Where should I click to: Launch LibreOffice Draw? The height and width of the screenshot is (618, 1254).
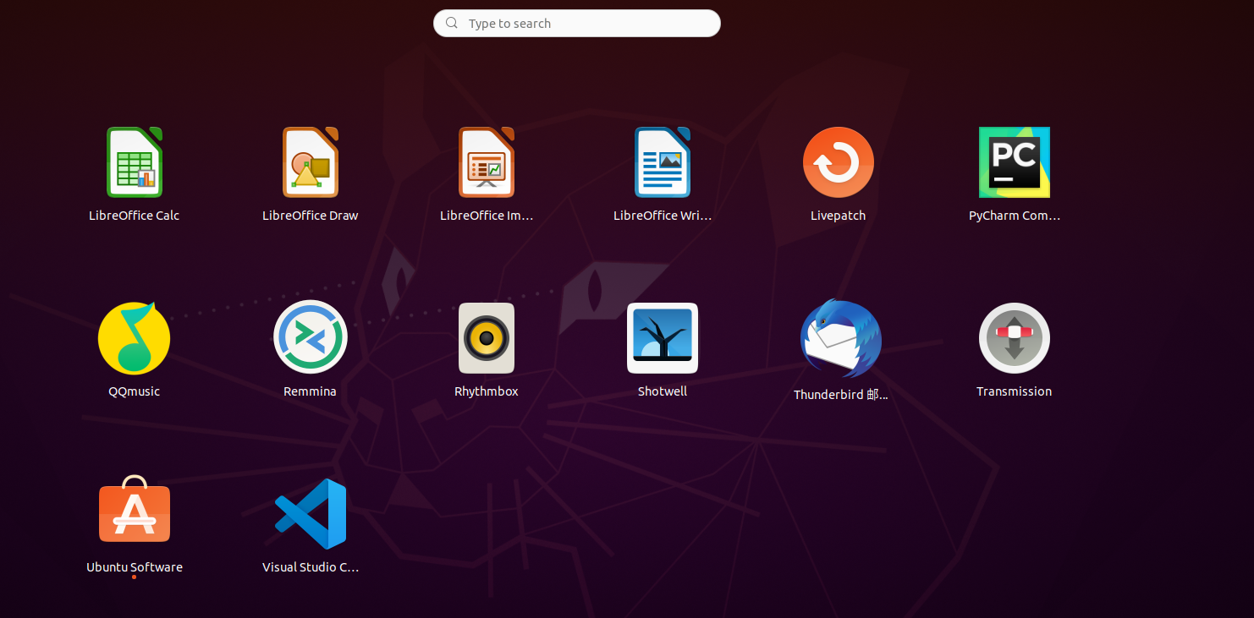point(310,161)
